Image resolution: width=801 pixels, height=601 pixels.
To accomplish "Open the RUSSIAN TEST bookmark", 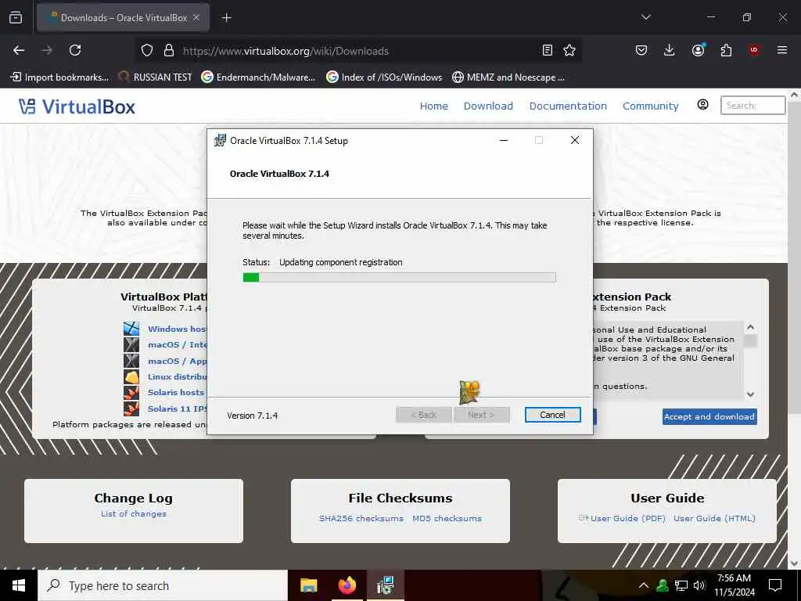I will pos(156,77).
